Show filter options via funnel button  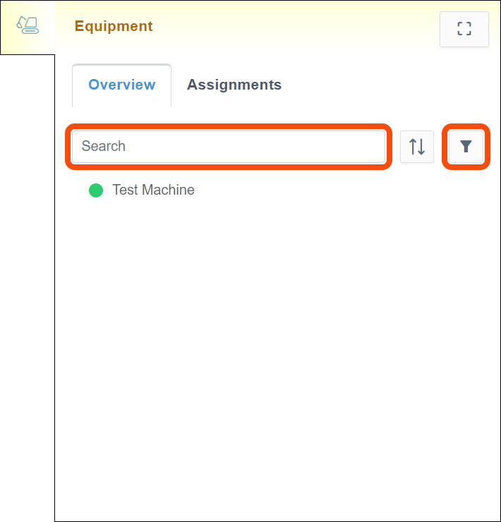[x=466, y=147]
